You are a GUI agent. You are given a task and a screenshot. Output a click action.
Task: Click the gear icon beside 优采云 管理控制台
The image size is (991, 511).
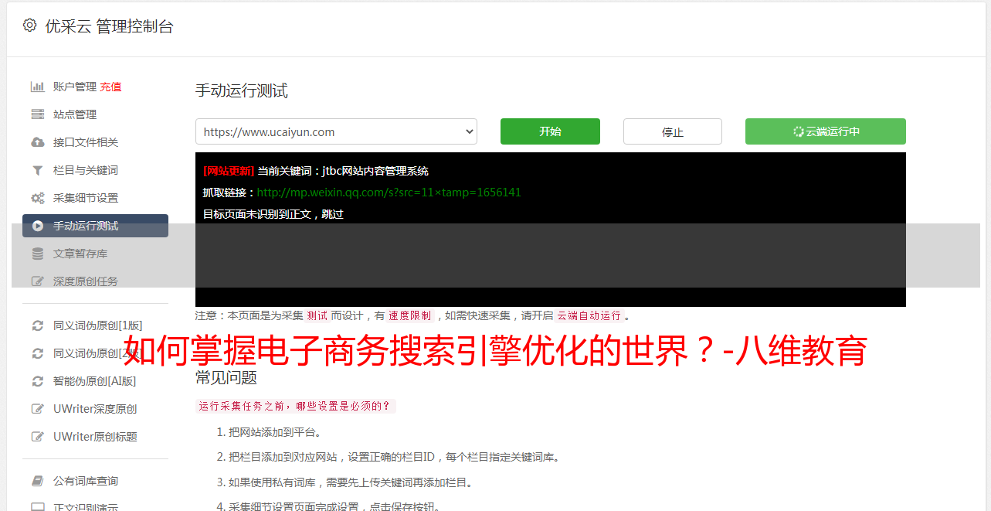[x=29, y=26]
